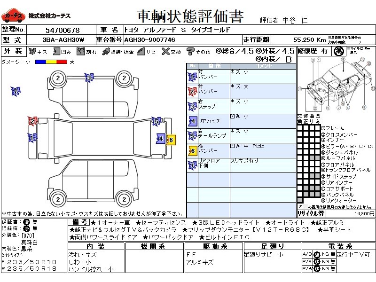This screenshot has width=376, height=282.
Task: Select the circled OK option for A/C
Action: pyautogui.click(x=317, y=254)
